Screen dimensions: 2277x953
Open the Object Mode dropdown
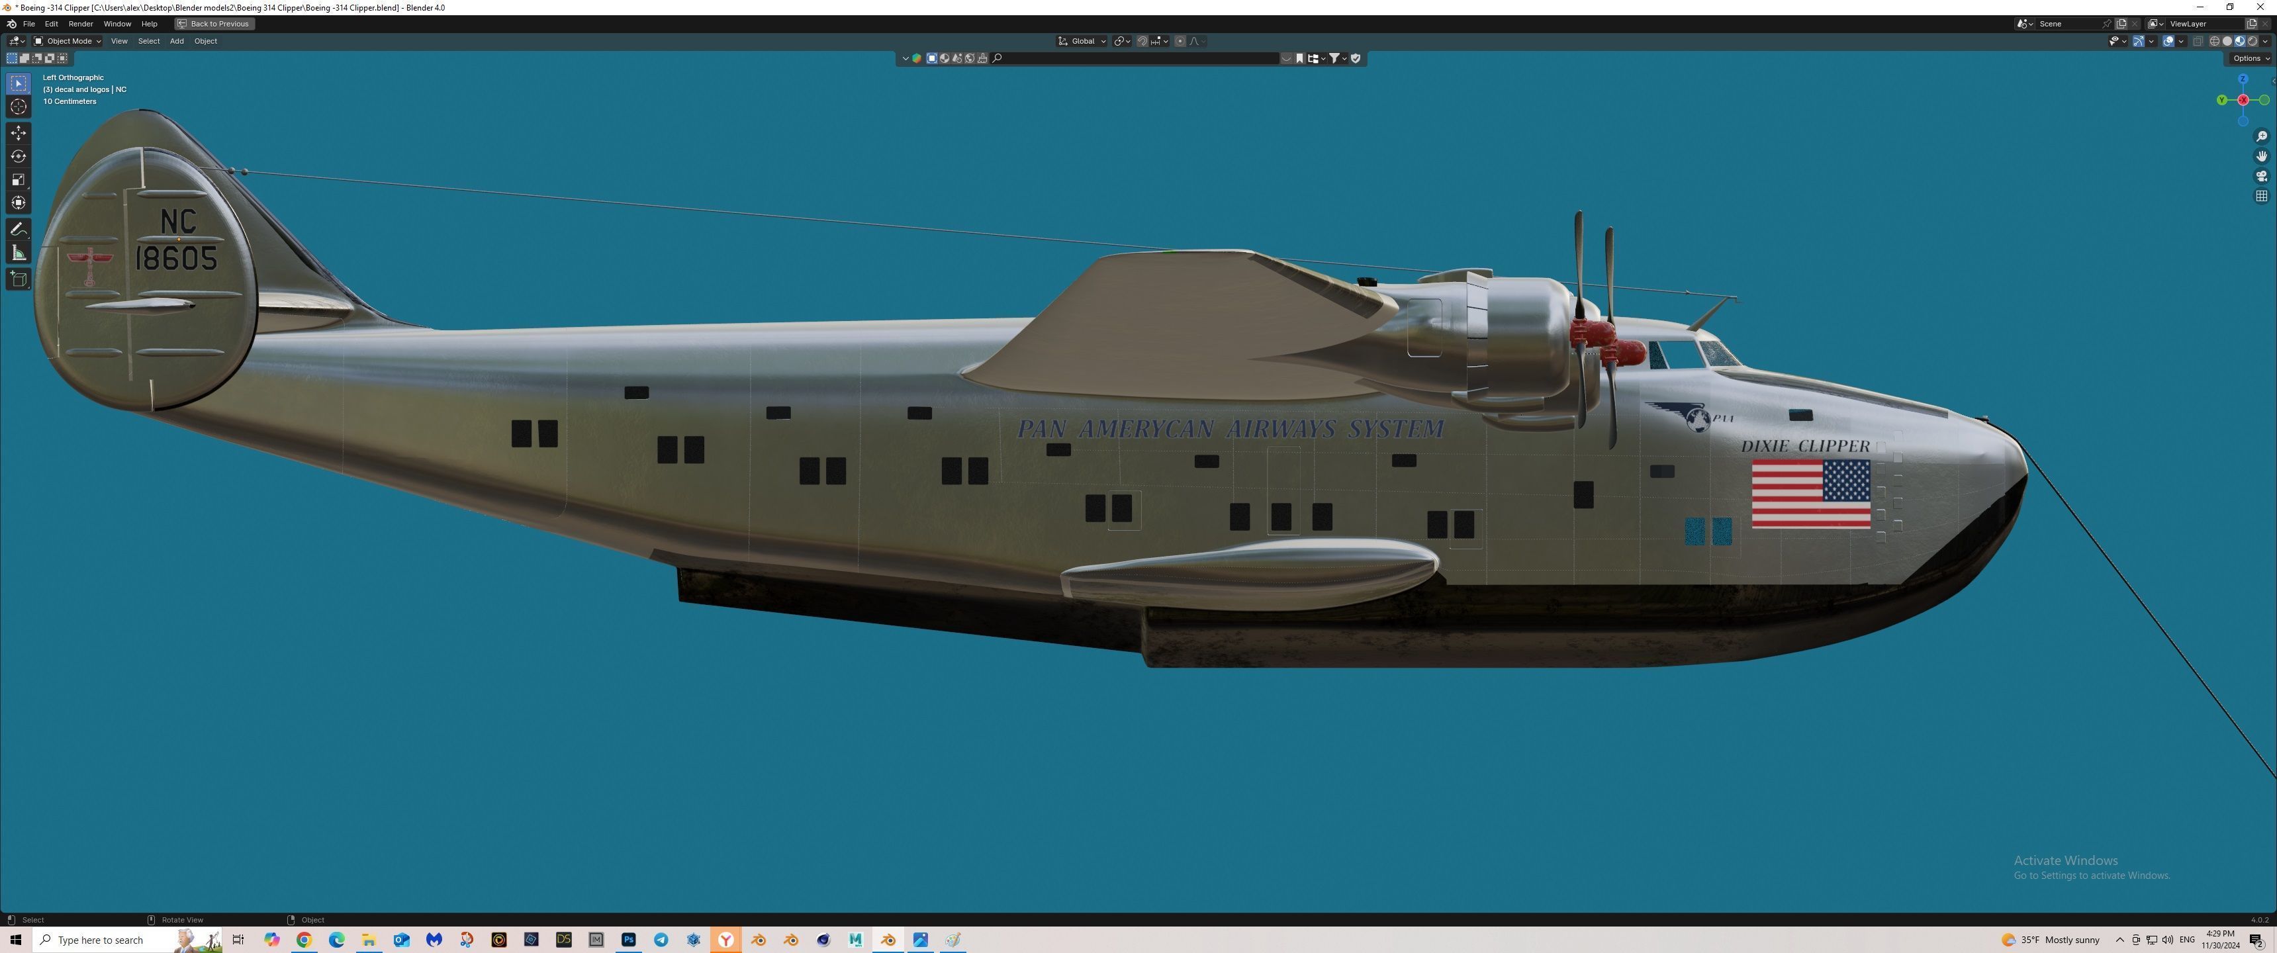[x=67, y=40]
